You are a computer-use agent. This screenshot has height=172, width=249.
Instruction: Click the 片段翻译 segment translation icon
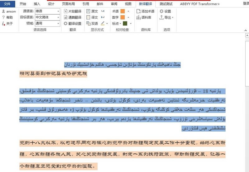(x=65, y=11)
